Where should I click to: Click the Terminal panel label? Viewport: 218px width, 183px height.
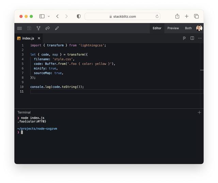[x=24, y=112]
